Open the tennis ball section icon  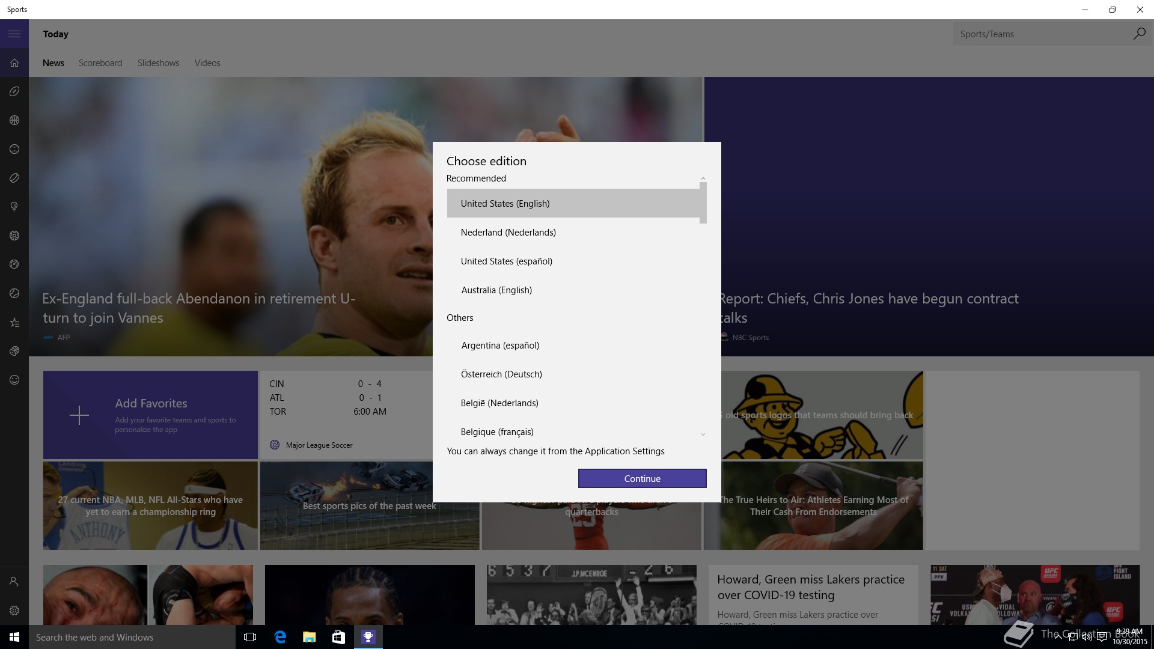tap(14, 293)
